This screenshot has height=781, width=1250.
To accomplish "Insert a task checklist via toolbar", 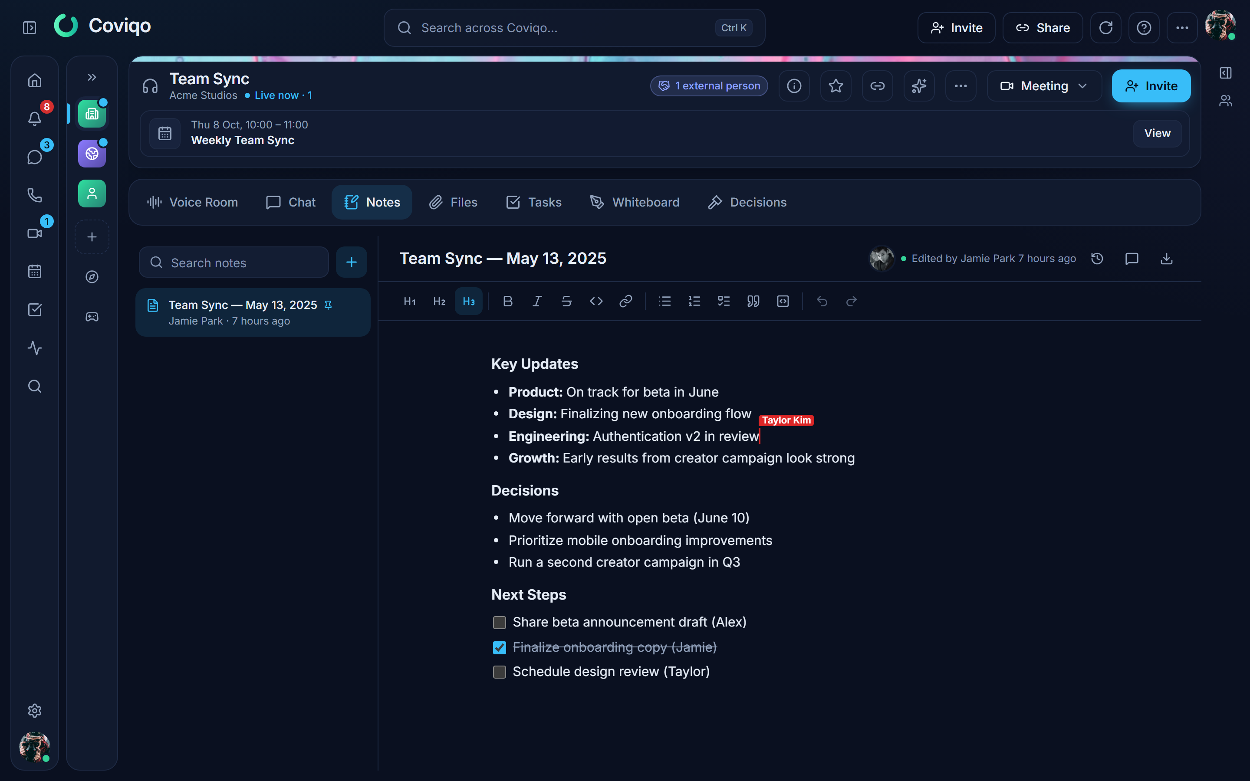I will (724, 301).
